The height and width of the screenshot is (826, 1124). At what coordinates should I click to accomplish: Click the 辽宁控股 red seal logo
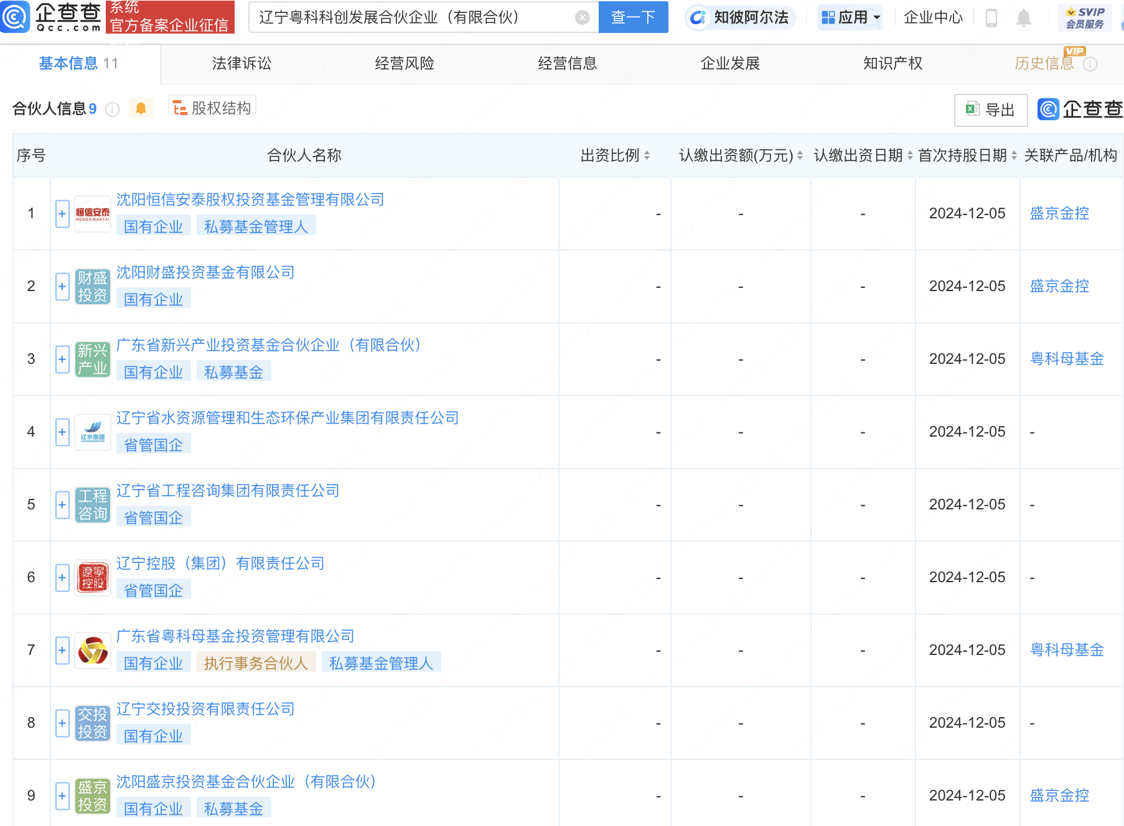tap(93, 578)
